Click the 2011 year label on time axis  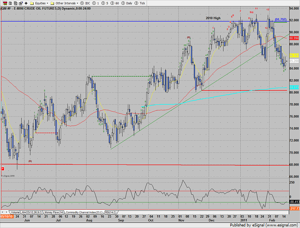click(244, 220)
